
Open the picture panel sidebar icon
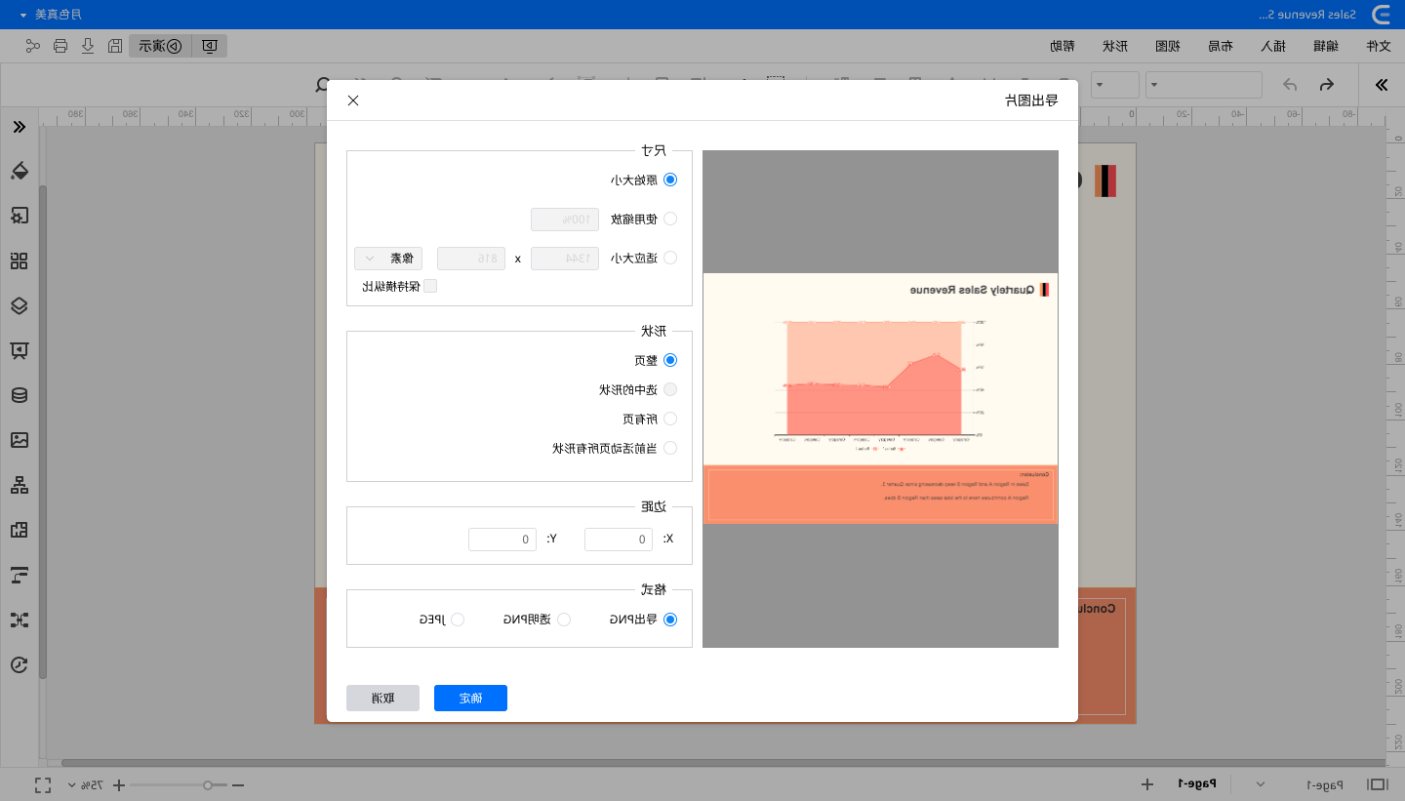tap(20, 440)
